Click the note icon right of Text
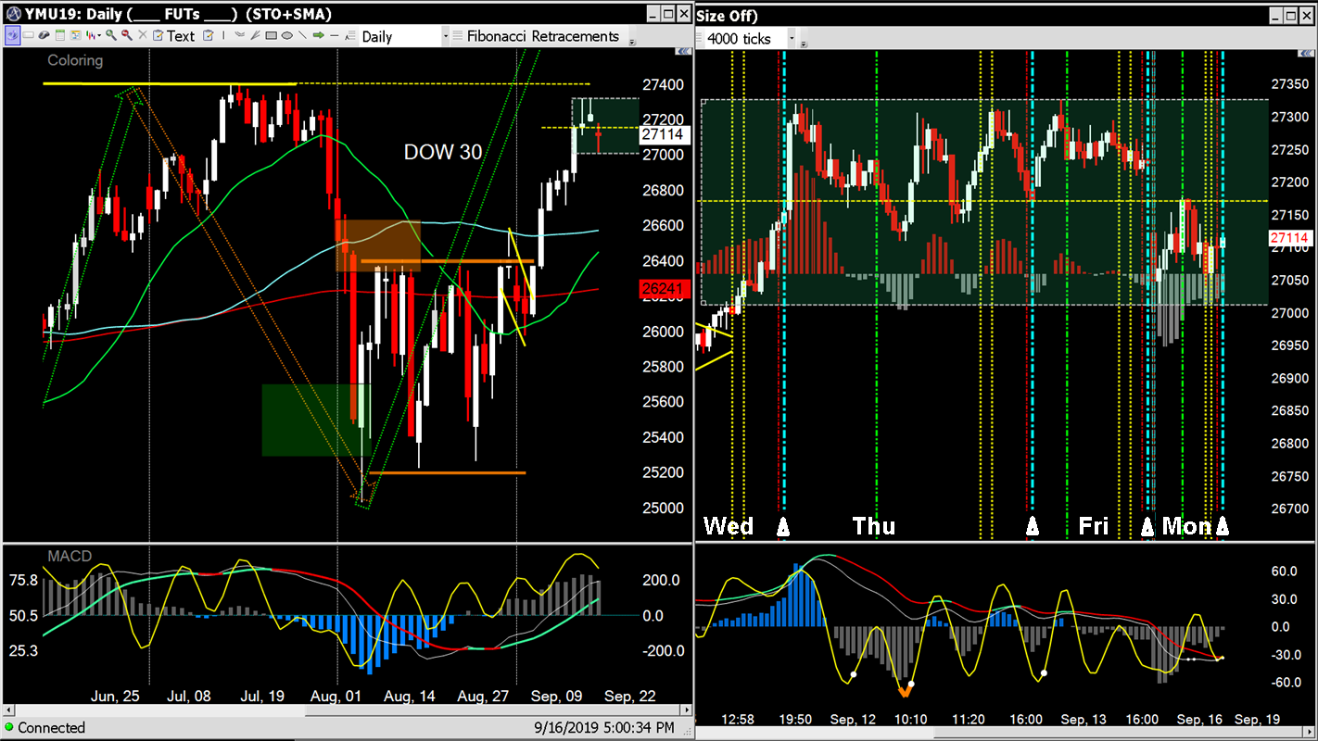This screenshot has height=741, width=1318. point(209,35)
